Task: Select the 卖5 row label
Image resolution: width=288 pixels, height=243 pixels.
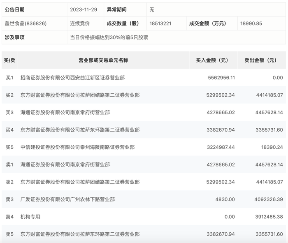Action: pos(9,234)
